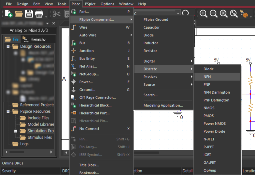Expand the Digital submenu

tap(164, 61)
